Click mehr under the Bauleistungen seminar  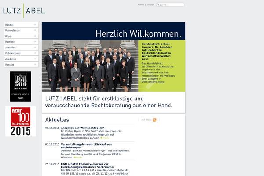coord(78,158)
